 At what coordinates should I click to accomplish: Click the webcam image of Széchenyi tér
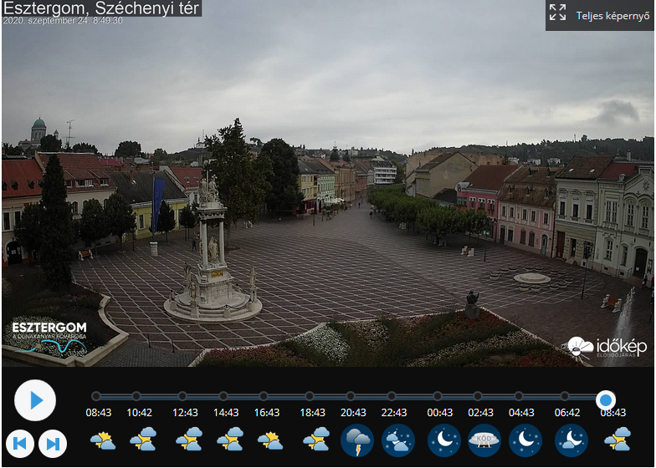point(328,184)
